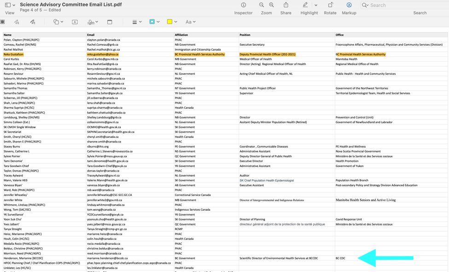Select Correctional Service Canada cell
This screenshot has width=449, height=272.
click(192, 195)
